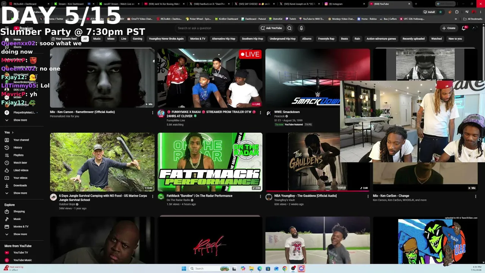
Task: Open the Twitch bookmark
Action: tap(291, 19)
